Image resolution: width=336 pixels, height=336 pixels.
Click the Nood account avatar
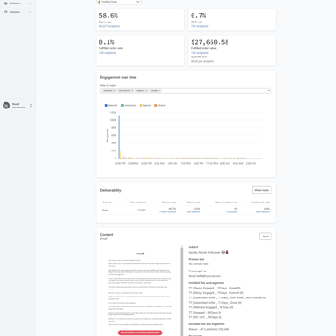[x=6, y=106]
